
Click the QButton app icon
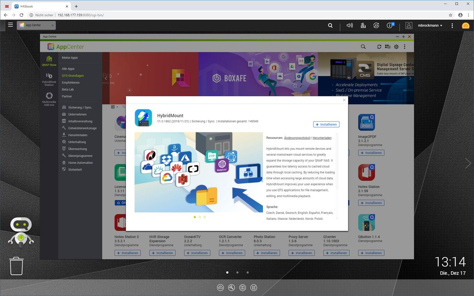click(366, 223)
